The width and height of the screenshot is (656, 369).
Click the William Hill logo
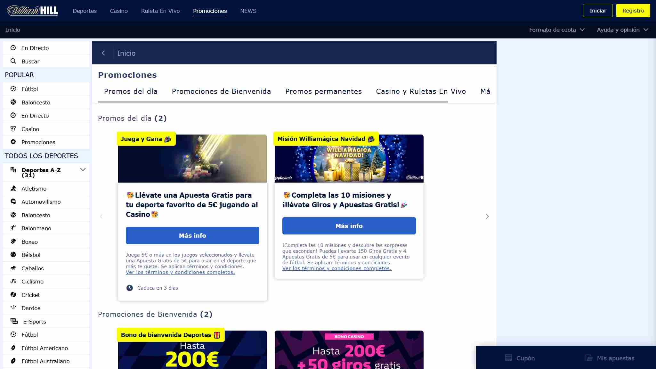click(x=32, y=11)
